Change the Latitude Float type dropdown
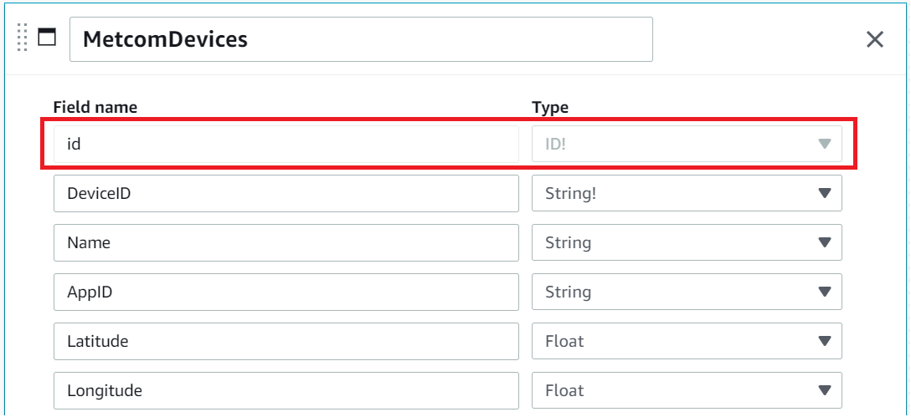The image size is (911, 417). pyautogui.click(x=686, y=341)
